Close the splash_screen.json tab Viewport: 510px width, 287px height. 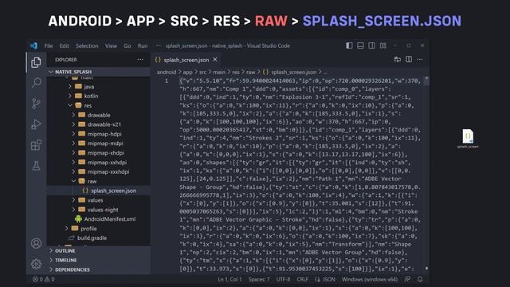(x=215, y=60)
